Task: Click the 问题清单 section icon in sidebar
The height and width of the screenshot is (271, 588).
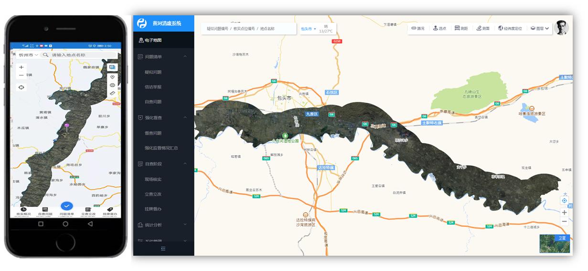Action: [140, 57]
